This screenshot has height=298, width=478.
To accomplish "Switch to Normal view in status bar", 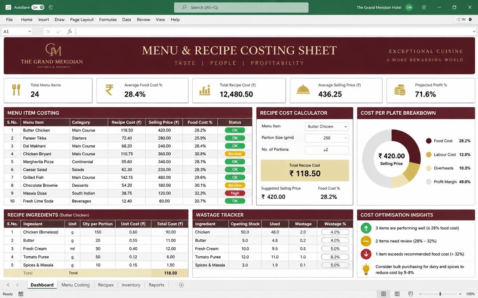I will 384,294.
